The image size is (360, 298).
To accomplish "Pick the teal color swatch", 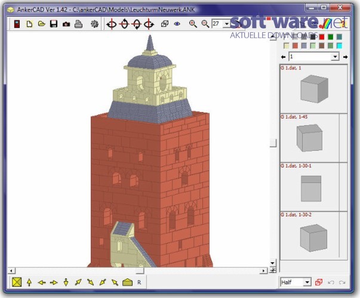I will 339,37.
